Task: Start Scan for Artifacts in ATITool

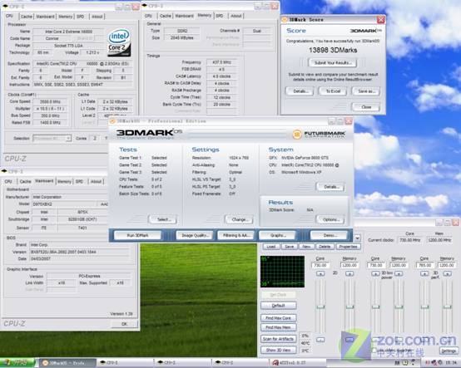Action: coord(279,339)
